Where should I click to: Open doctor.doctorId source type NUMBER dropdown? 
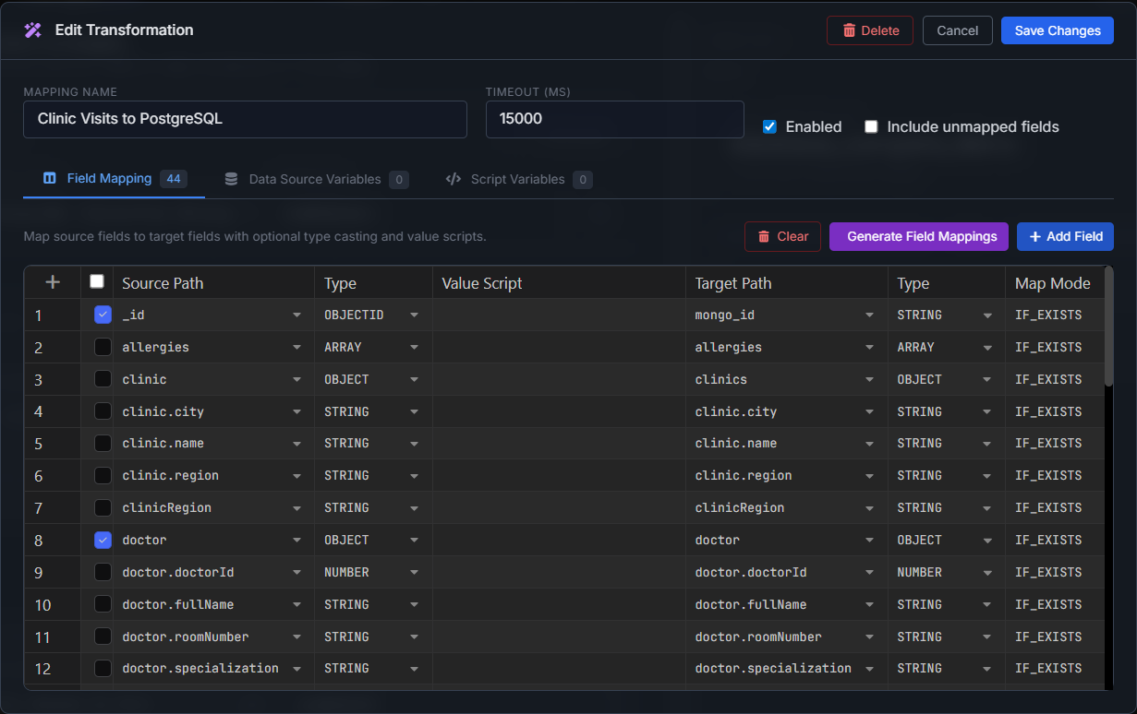pyautogui.click(x=414, y=573)
